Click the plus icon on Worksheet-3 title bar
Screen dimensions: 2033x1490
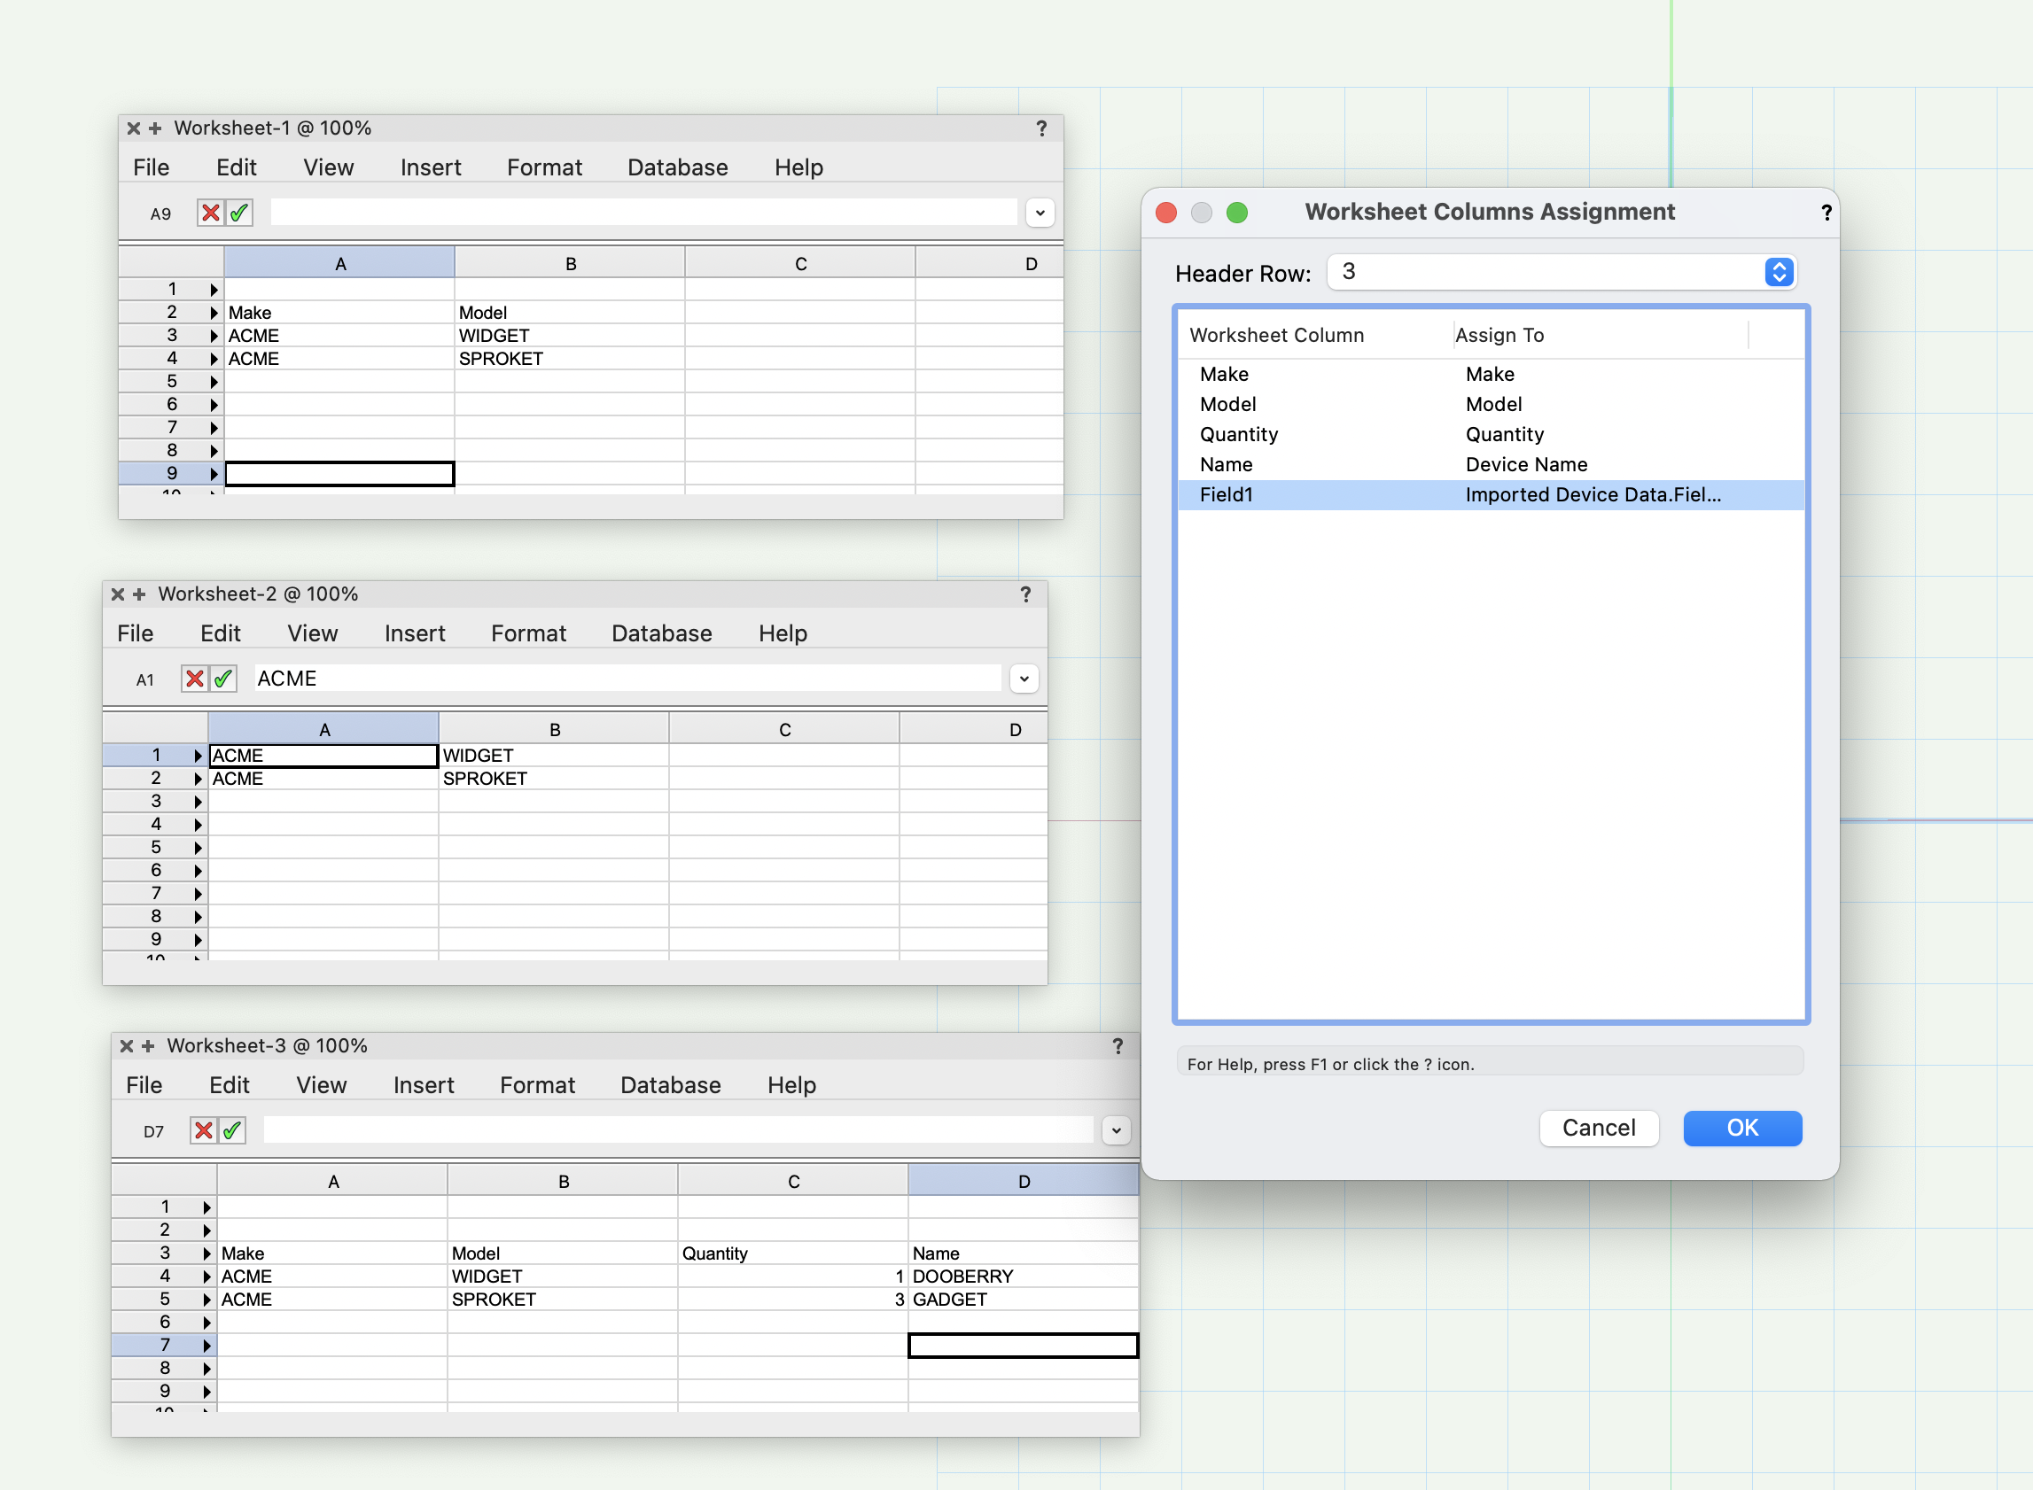[x=146, y=1046]
